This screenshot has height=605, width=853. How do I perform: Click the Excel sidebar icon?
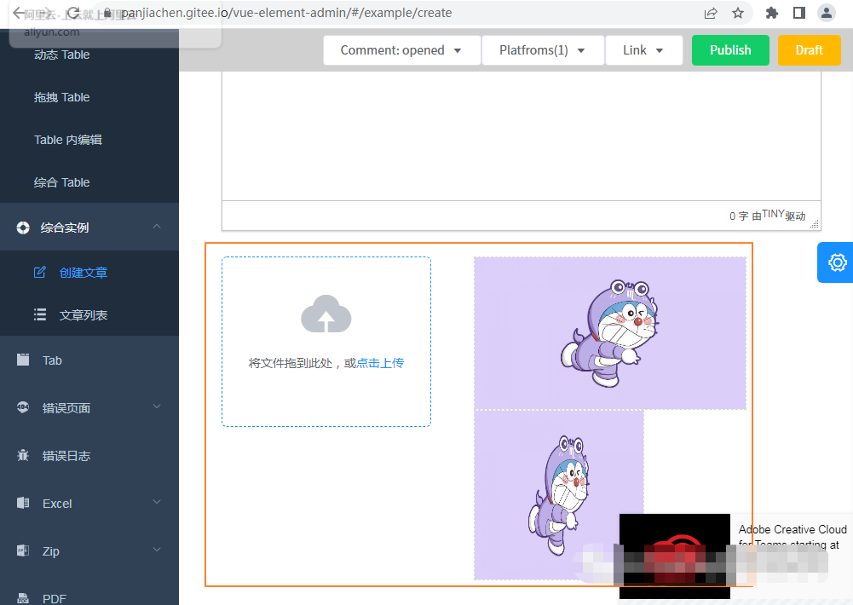[x=22, y=503]
